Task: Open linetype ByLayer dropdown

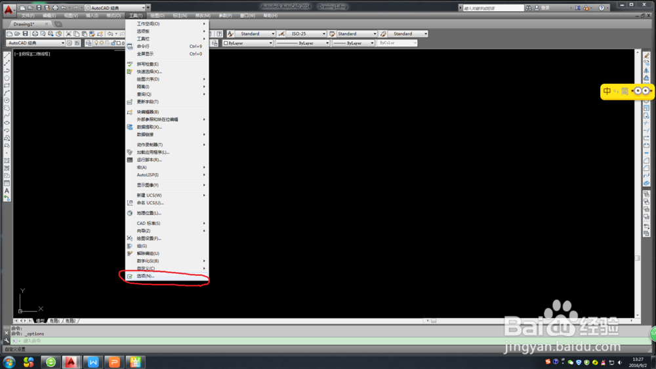Action: 303,43
